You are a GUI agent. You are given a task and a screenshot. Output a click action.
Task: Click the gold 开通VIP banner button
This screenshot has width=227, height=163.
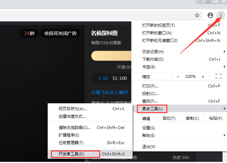point(111,56)
